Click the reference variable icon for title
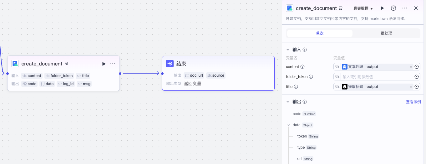The width and height of the screenshot is (426, 164). [417, 87]
